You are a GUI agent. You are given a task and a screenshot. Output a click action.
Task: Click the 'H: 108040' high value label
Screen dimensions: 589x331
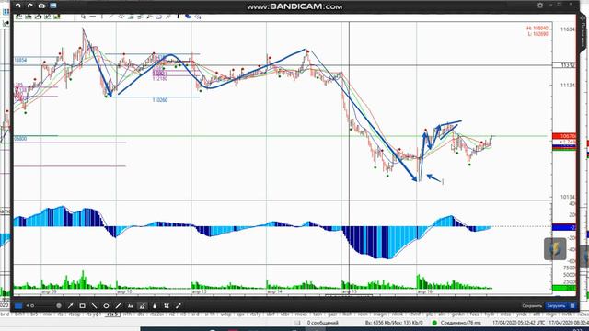tap(537, 29)
